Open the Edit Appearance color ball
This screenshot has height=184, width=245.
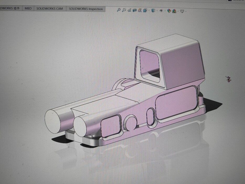(x=169, y=11)
